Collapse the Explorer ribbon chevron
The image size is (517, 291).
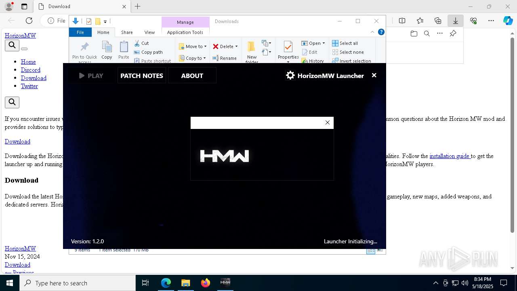pos(372,32)
